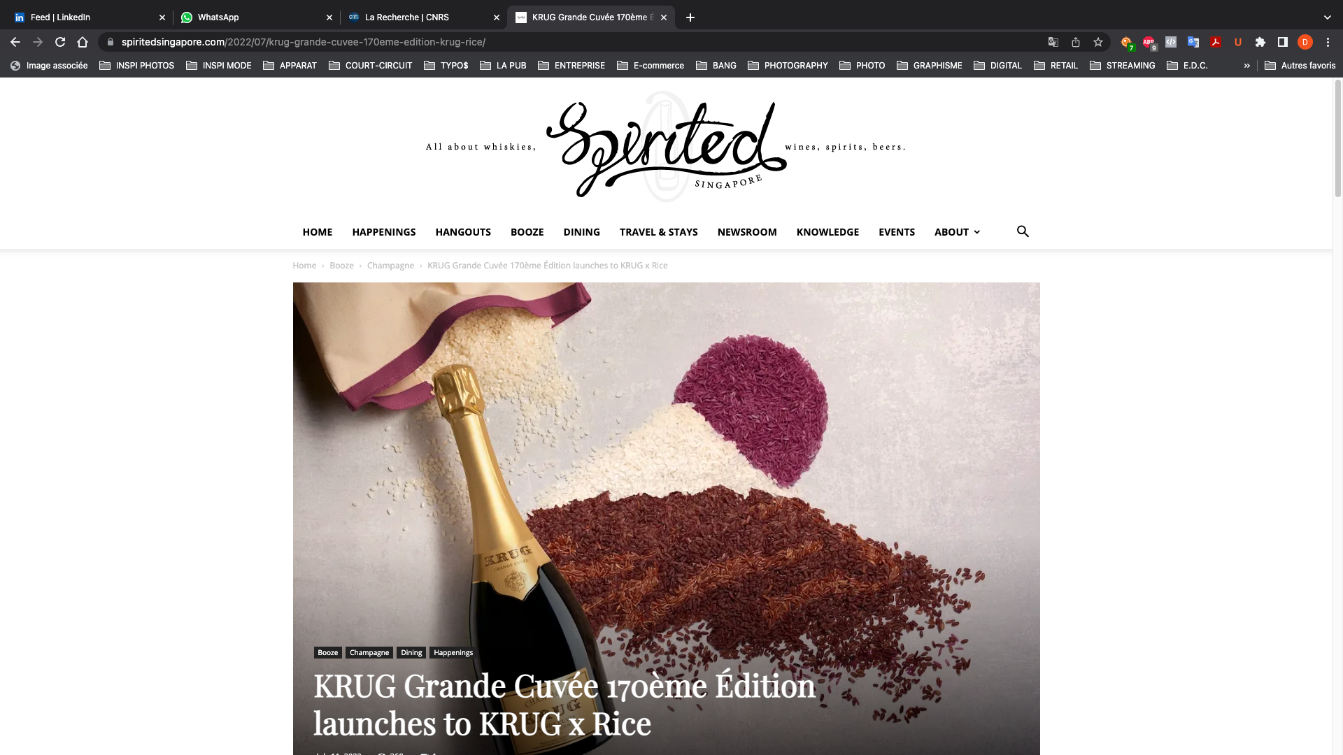Open the Google Translate icon in address bar

tap(1053, 42)
